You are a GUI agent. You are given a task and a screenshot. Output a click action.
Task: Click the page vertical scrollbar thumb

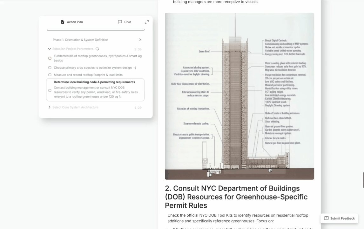pos(363,180)
